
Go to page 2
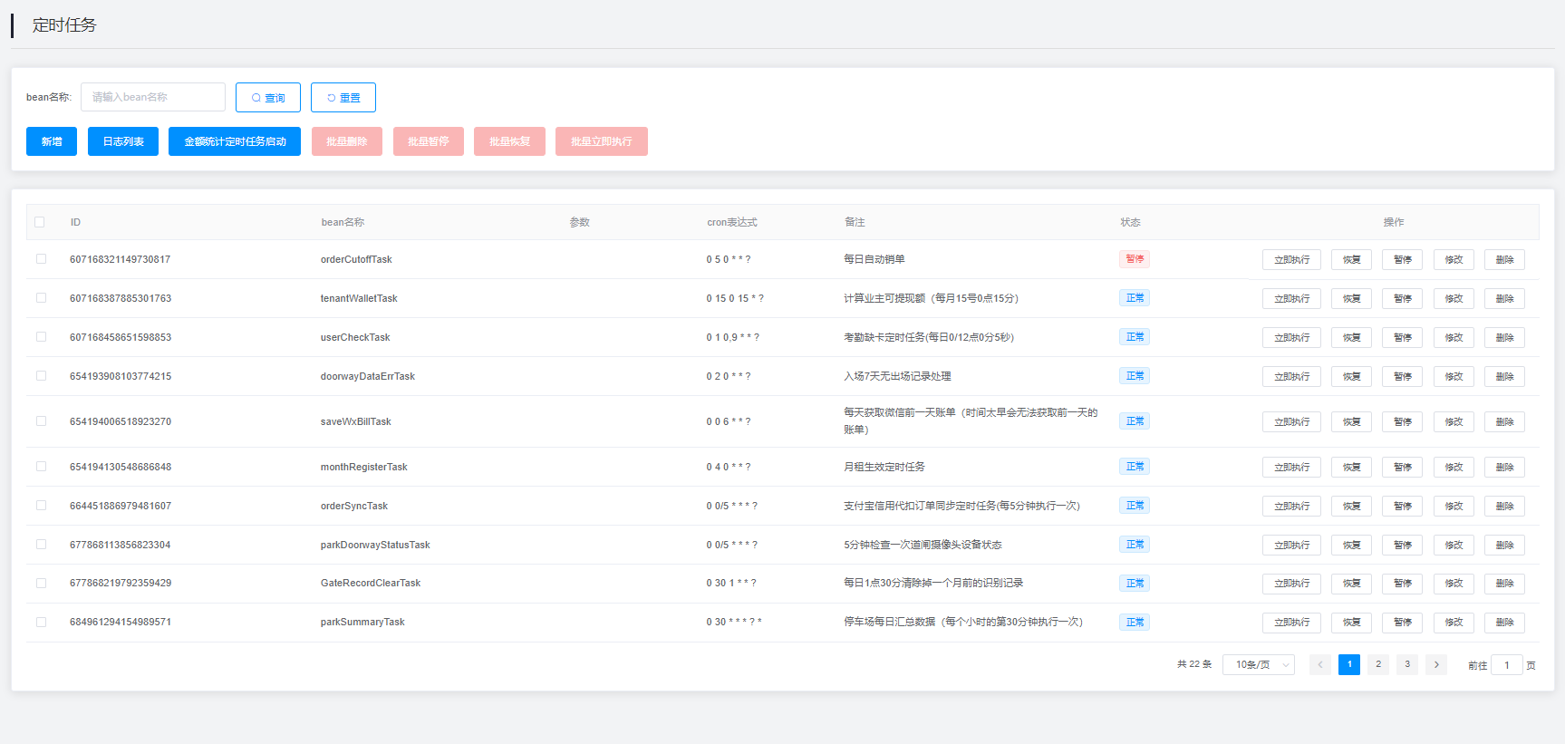click(x=1377, y=665)
